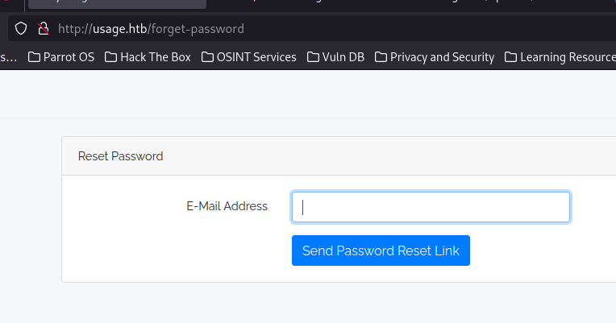
Task: Open the Privacy and Security bookmarks label
Action: click(442, 57)
